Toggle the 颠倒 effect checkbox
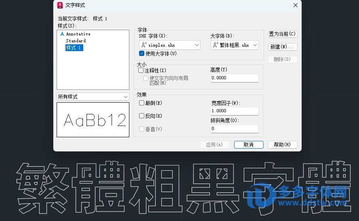This screenshot has width=359, height=221. click(x=141, y=103)
